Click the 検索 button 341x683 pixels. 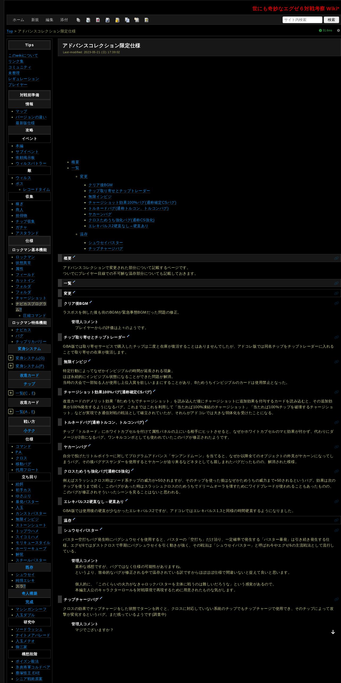pos(331,20)
